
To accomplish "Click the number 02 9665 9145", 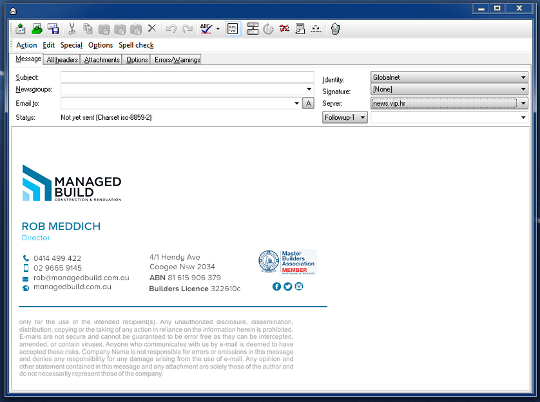I will click(x=57, y=268).
